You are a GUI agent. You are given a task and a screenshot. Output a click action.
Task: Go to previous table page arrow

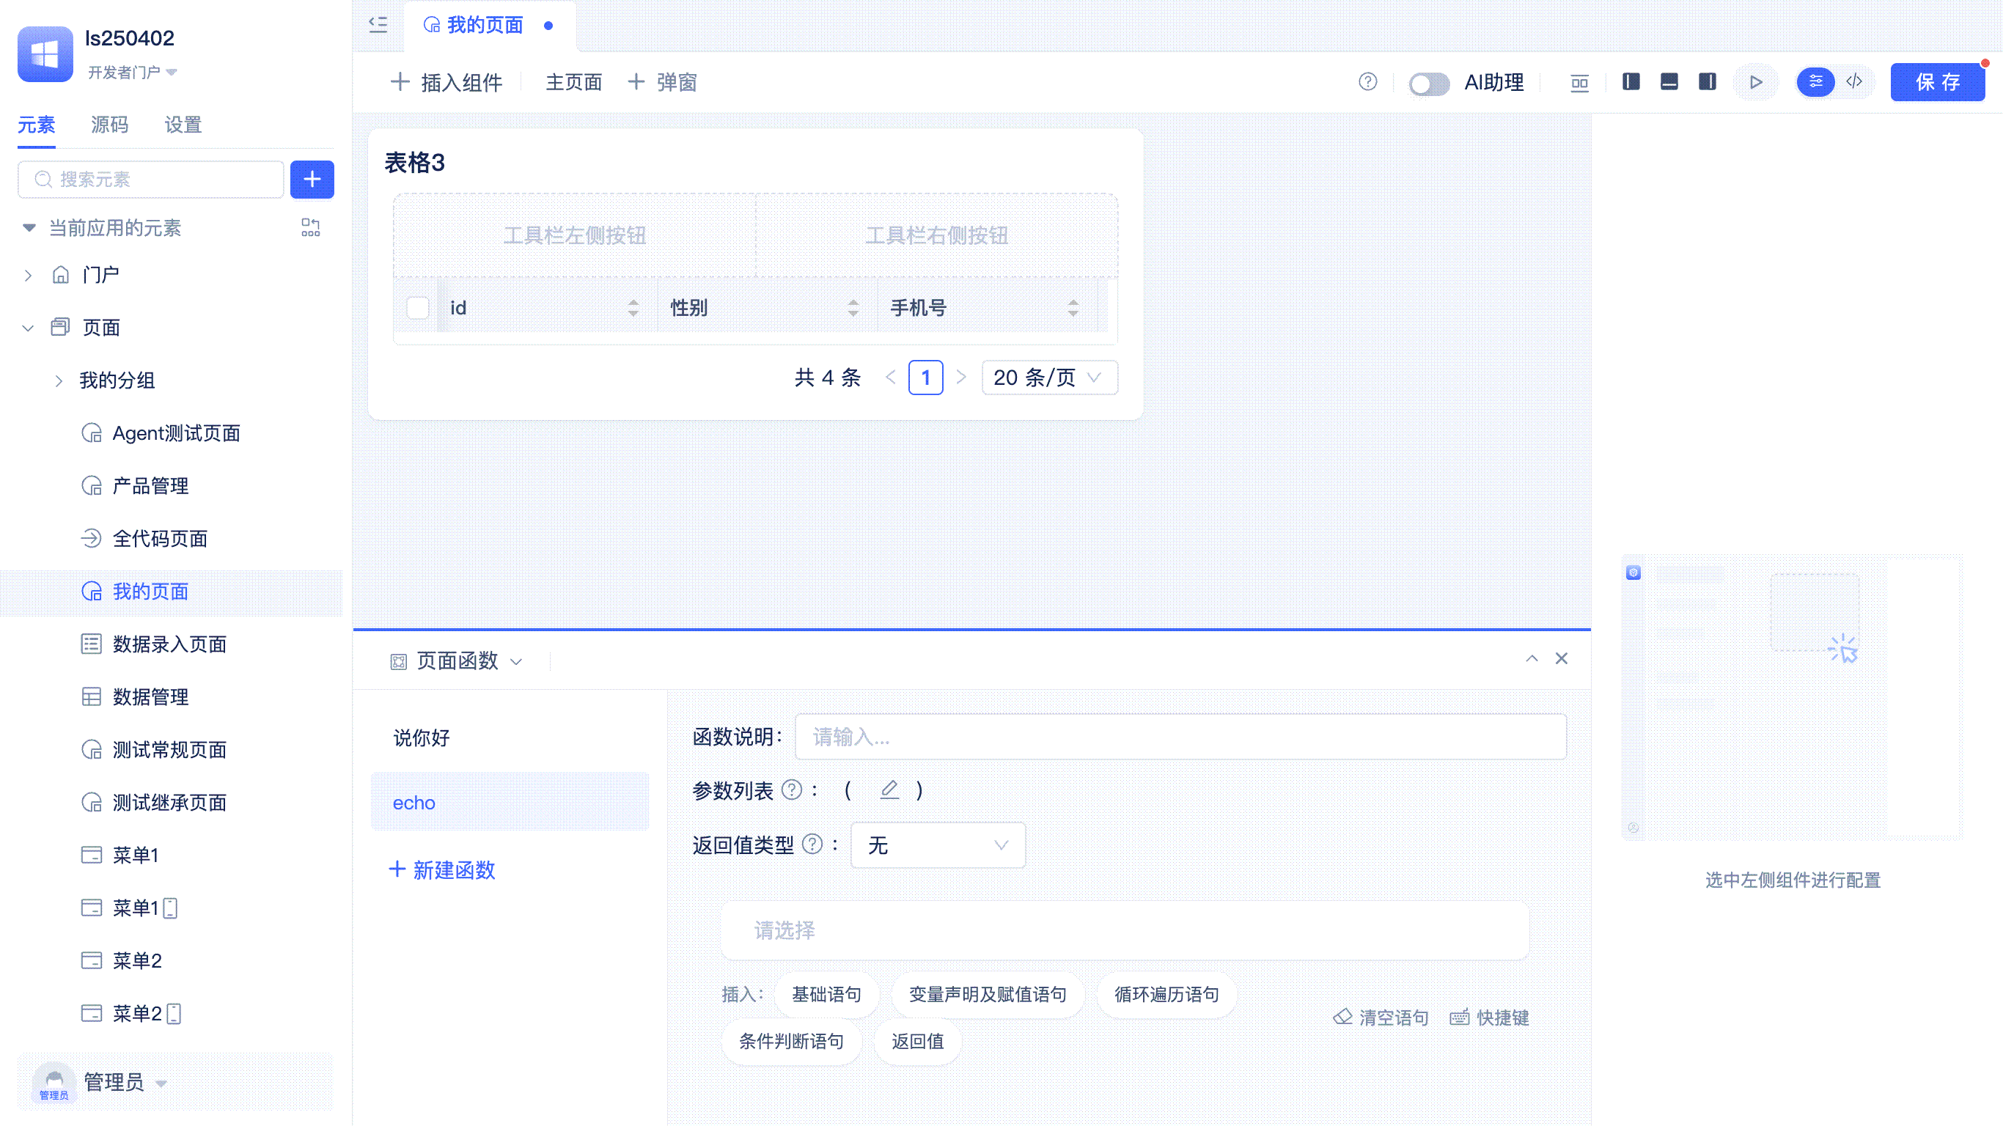890,377
